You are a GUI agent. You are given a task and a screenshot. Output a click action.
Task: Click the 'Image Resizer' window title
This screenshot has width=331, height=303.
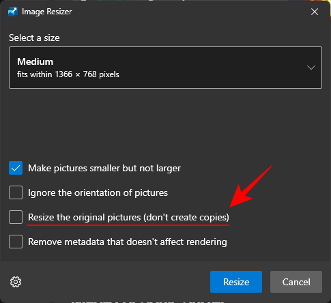point(47,12)
